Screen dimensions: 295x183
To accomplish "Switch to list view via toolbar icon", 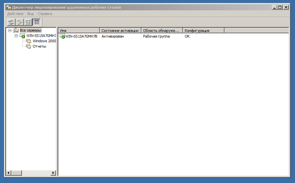I will tap(28, 22).
